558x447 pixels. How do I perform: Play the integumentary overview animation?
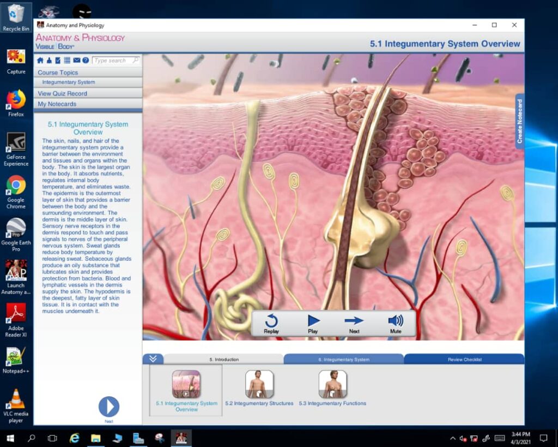tap(313, 324)
